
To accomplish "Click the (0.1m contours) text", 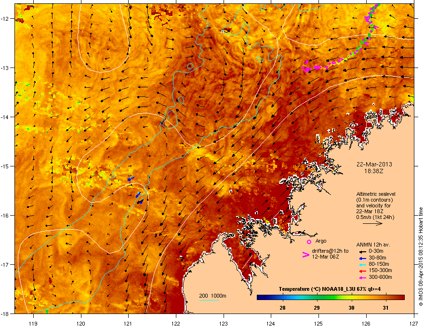I will point(374,200).
